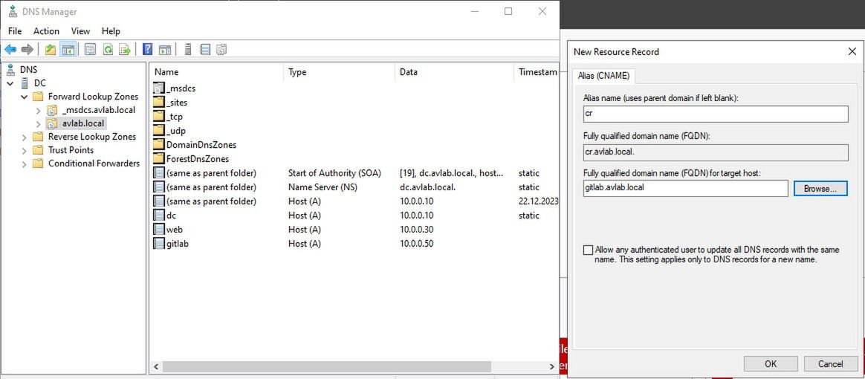The width and height of the screenshot is (865, 379).
Task: Enable 'Allow any authenticated user' checkbox
Action: (x=588, y=250)
